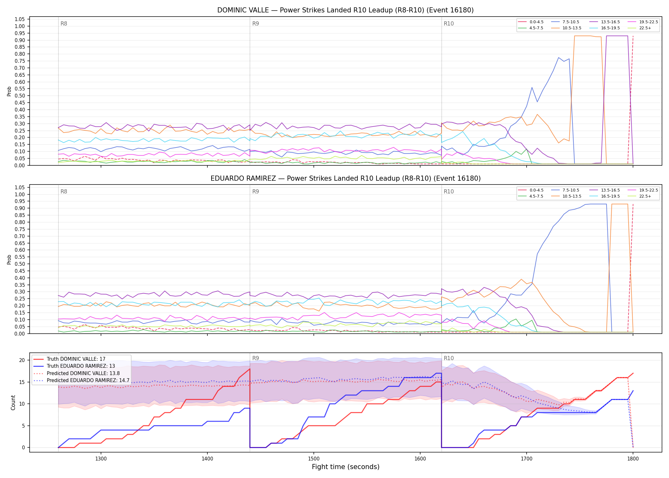This screenshot has height=478, width=669.
Task: Click the 1700 x-axis tick label
Action: pos(527,459)
